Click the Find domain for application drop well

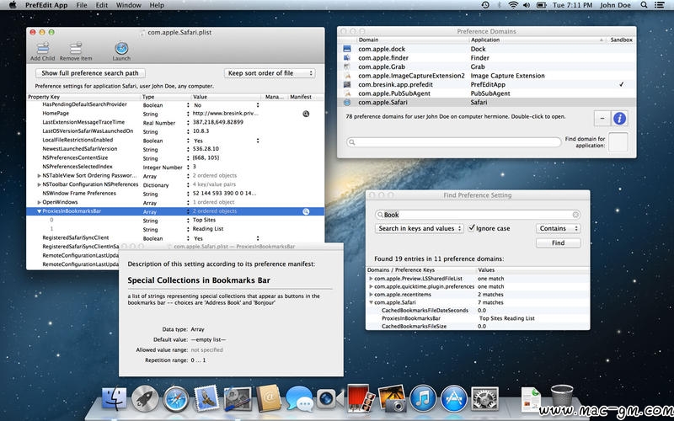click(618, 142)
